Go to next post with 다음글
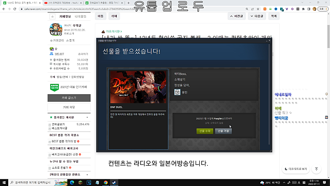330x186 pixels. coord(257,16)
